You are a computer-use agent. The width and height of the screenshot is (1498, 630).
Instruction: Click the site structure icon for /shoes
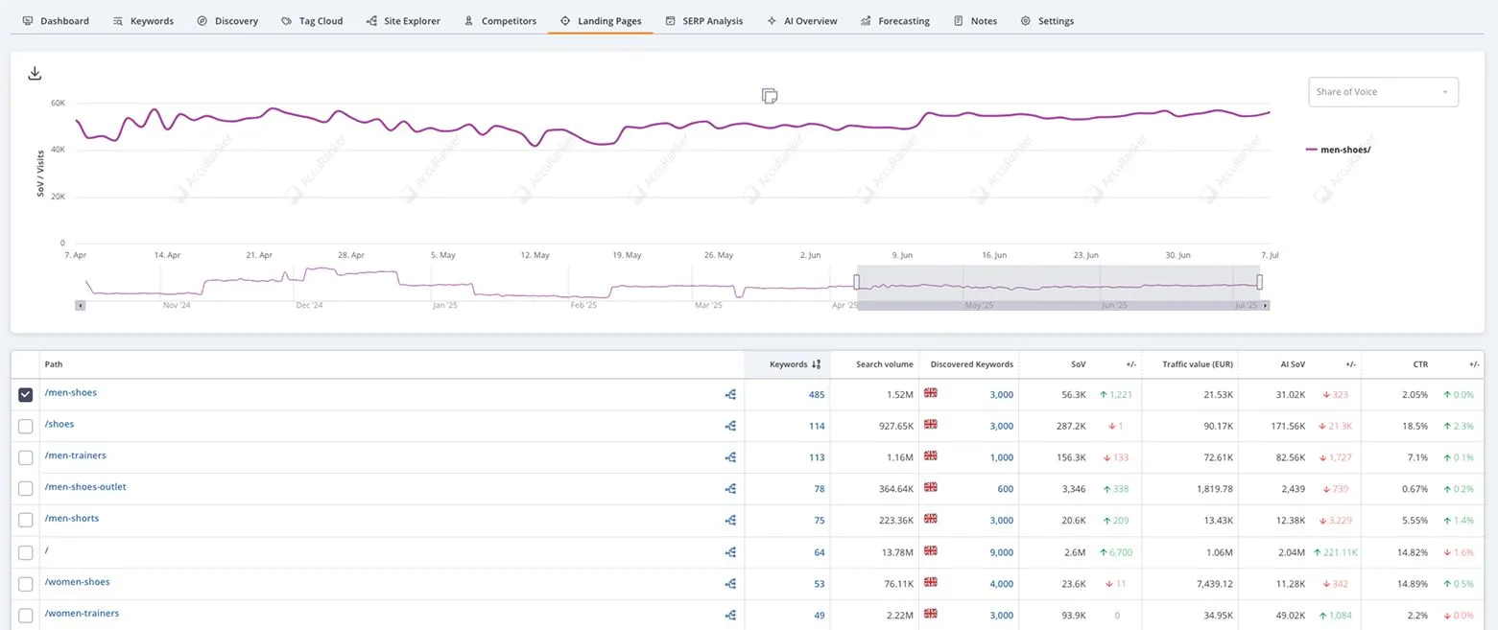pyautogui.click(x=730, y=426)
